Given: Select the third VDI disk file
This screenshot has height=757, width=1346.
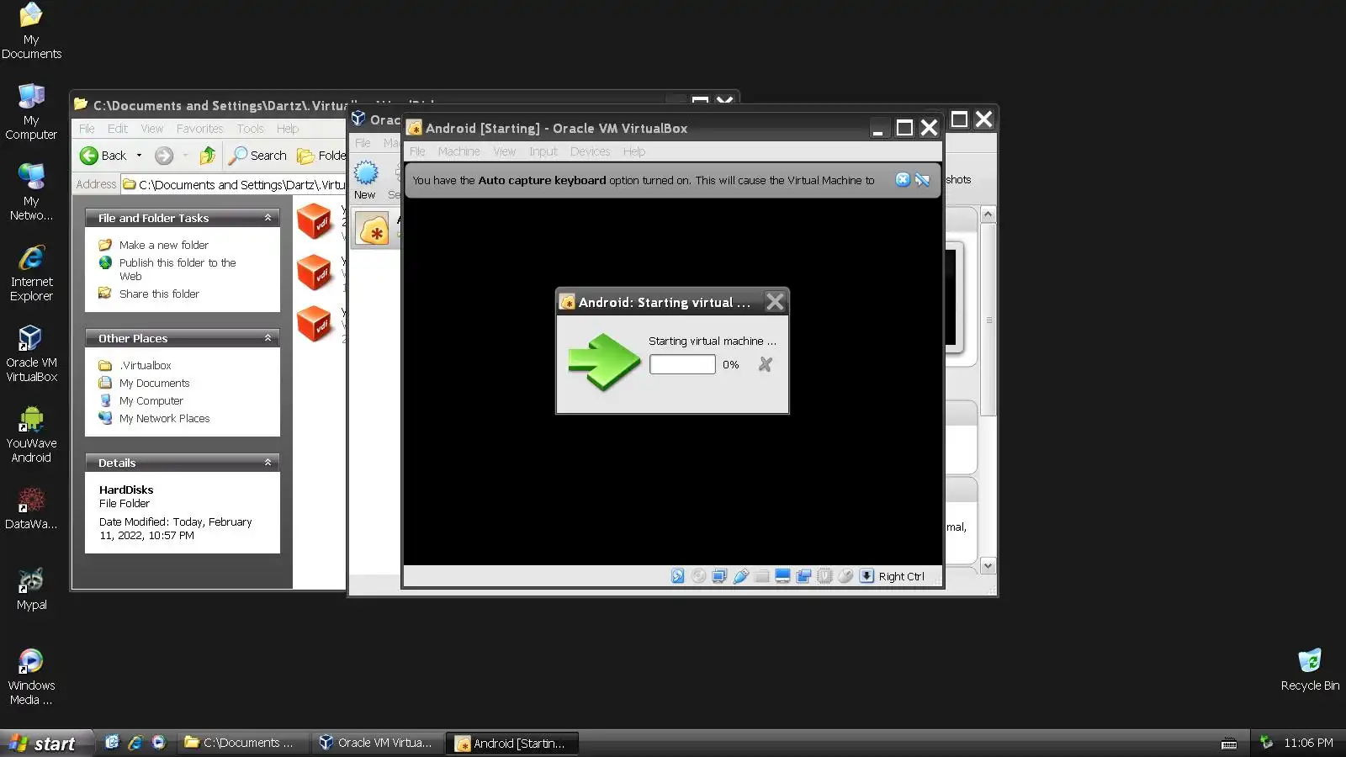Looking at the screenshot, I should coord(315,324).
